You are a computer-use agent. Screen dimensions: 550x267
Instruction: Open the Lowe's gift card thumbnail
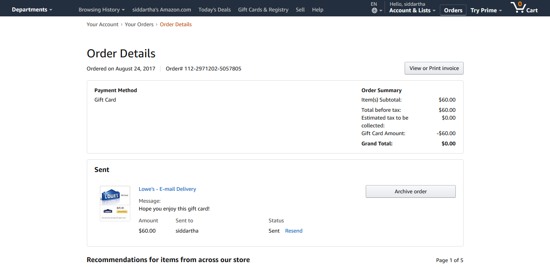[115, 204]
